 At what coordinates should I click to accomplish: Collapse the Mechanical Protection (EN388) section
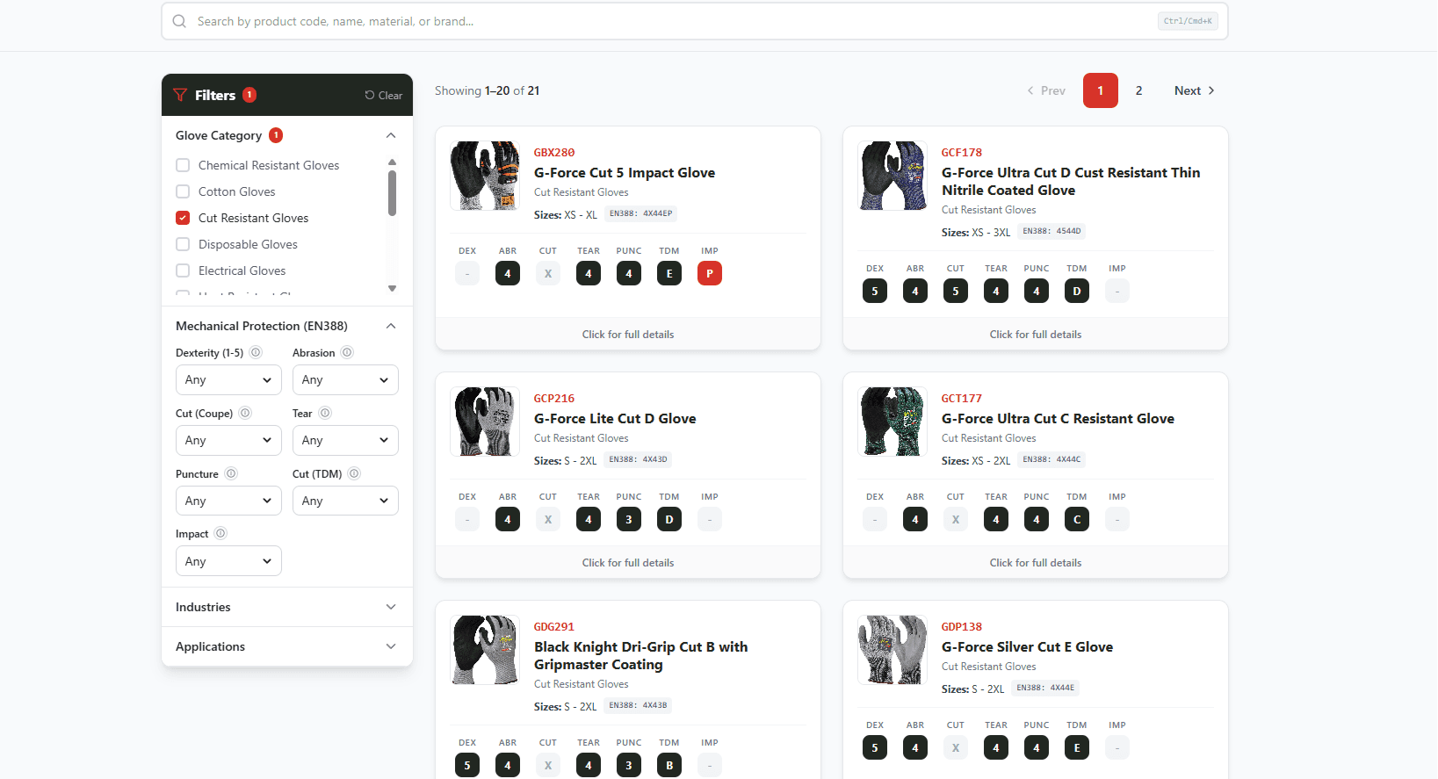point(391,326)
